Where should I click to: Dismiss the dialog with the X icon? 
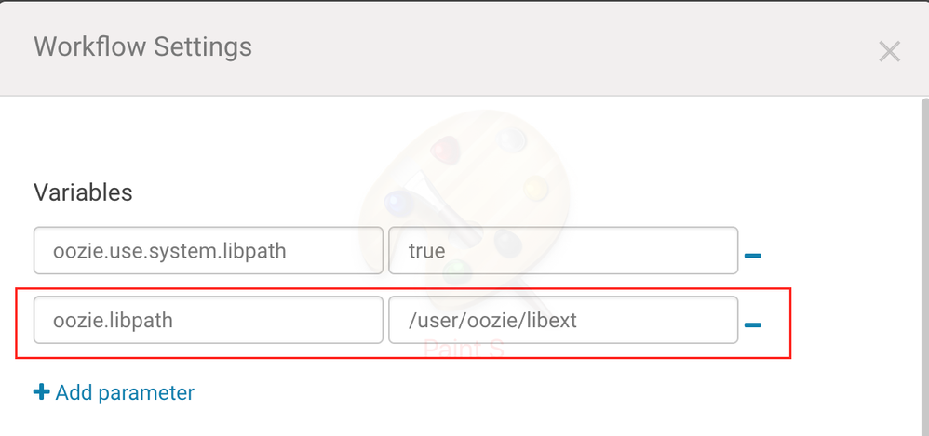pos(889,51)
